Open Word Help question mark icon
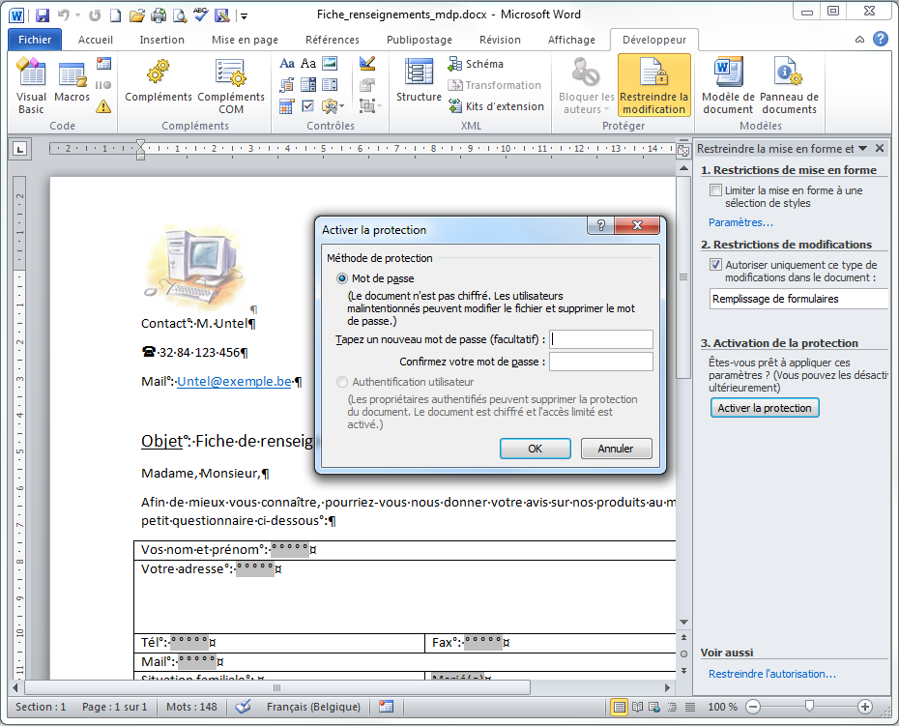Viewport: 899px width, 726px height. click(x=880, y=39)
